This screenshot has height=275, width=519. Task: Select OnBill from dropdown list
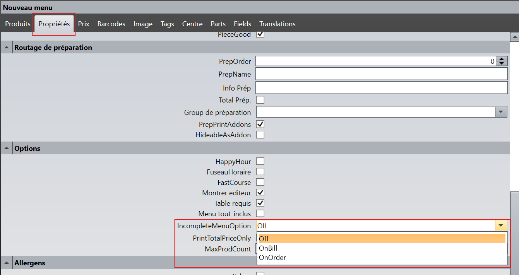pos(268,248)
